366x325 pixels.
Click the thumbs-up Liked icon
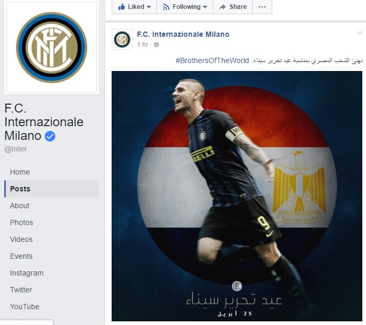pyautogui.click(x=122, y=7)
